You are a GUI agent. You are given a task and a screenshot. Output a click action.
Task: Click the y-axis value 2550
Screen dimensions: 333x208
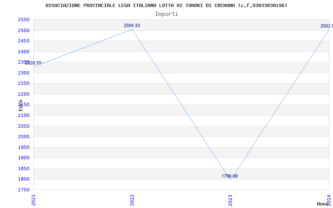pyautogui.click(x=24, y=20)
